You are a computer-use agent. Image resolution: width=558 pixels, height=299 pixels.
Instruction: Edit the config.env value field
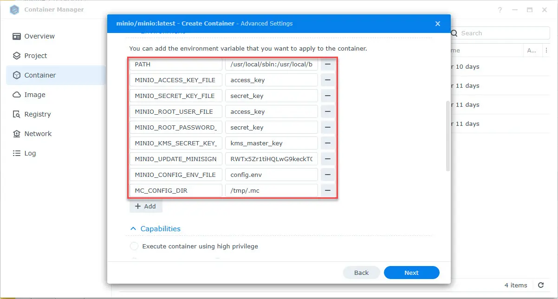coord(271,175)
